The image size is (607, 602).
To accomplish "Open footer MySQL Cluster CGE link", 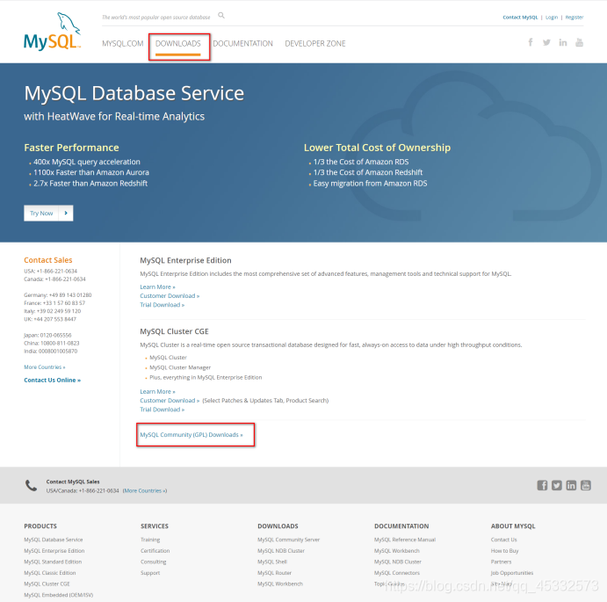I will 47,584.
